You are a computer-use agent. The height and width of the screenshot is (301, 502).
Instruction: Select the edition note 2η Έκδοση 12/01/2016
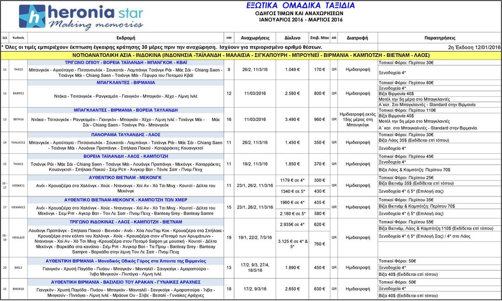[474, 47]
